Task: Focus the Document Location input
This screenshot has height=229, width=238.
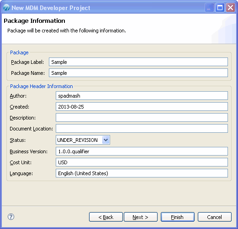Action: tap(142, 129)
